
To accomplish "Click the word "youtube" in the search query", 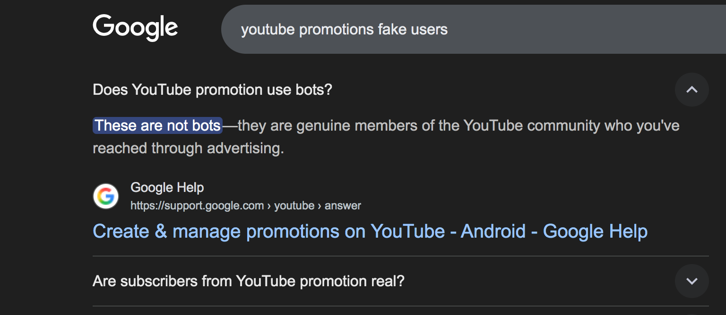I will [268, 30].
